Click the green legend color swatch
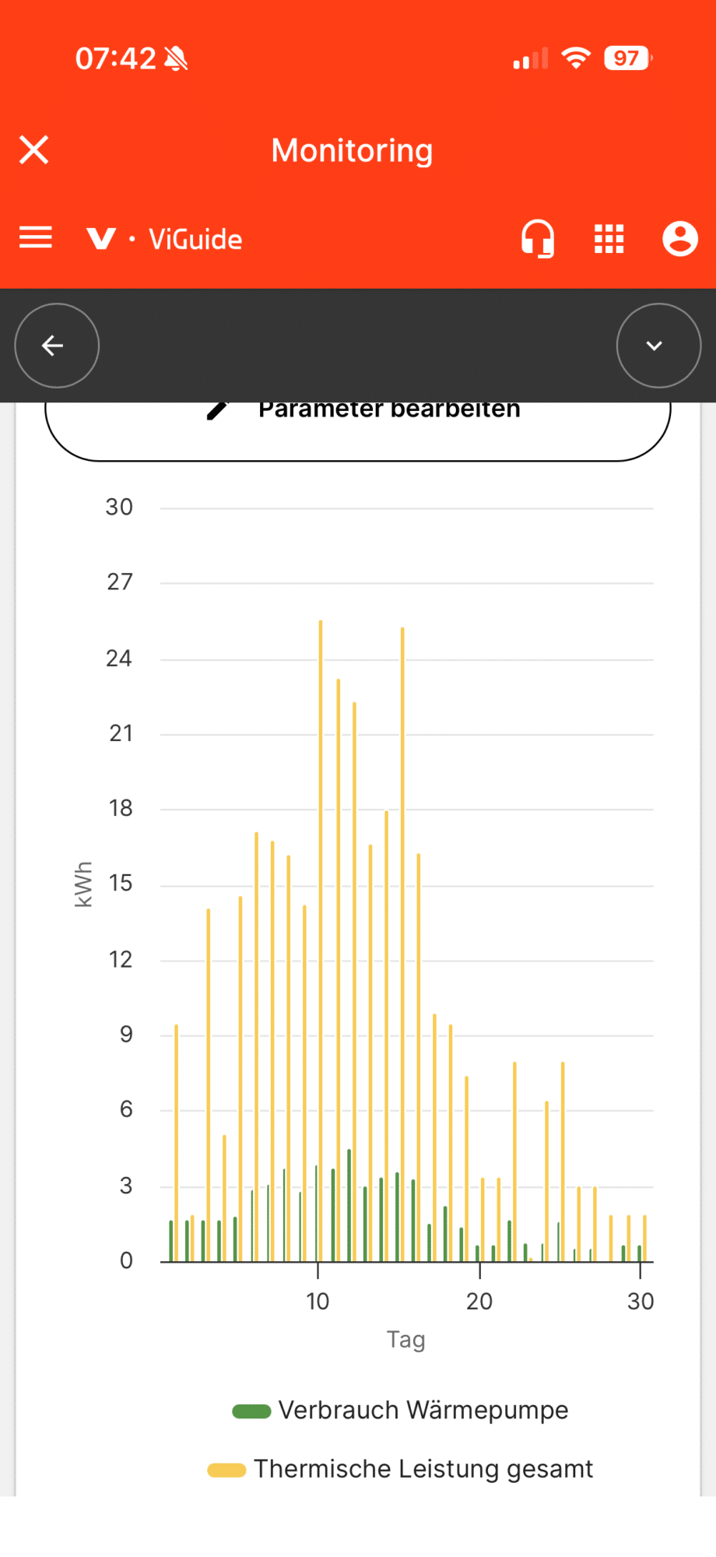Screen dimensions: 716x1557 [251, 1411]
